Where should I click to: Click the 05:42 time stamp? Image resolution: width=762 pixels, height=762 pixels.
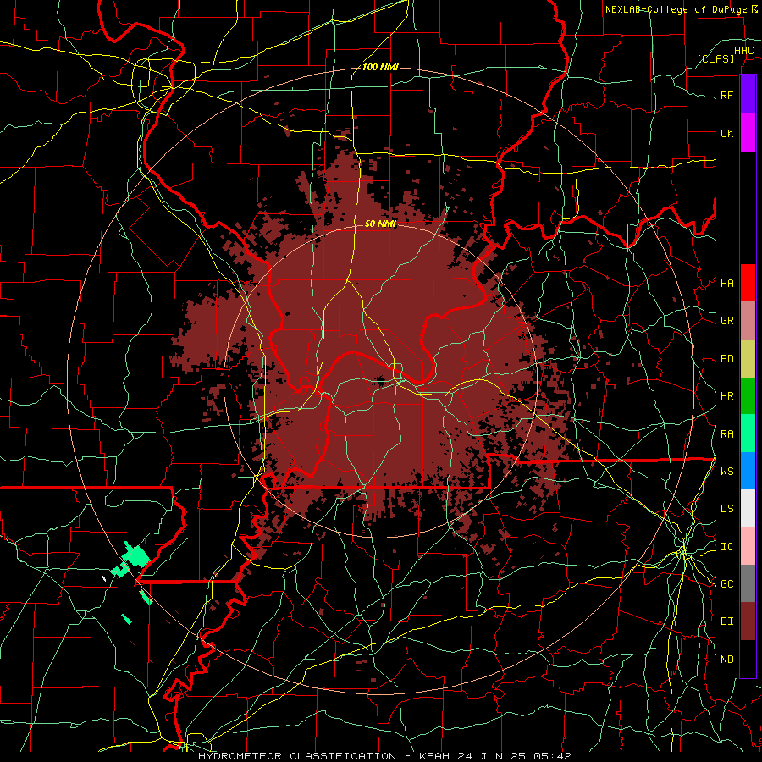tap(555, 756)
